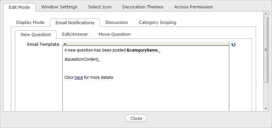Click the Close button
Image resolution: width=272 pixels, height=128 pixels.
(136, 118)
